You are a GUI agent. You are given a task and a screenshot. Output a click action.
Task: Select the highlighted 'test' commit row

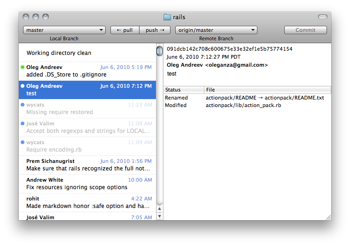point(87,90)
